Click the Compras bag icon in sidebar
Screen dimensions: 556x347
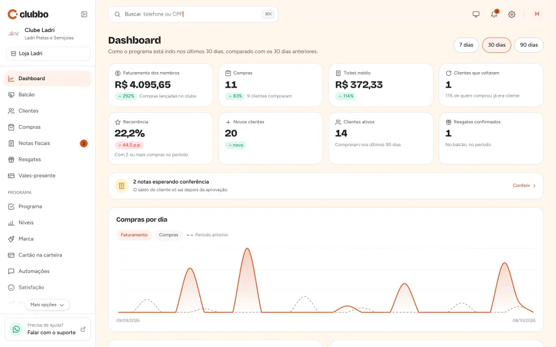[11, 127]
